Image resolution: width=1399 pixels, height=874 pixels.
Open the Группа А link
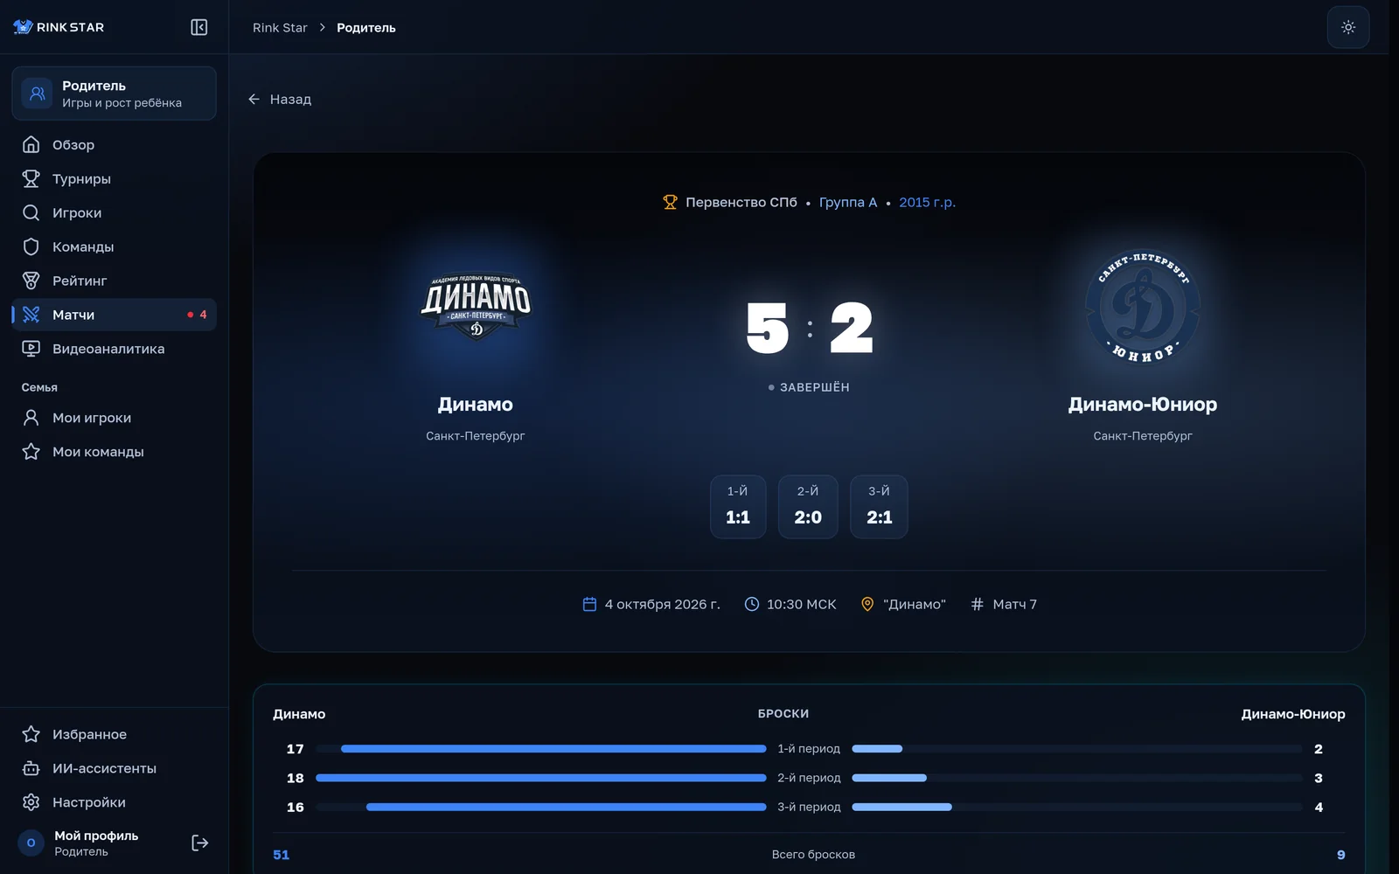(847, 202)
